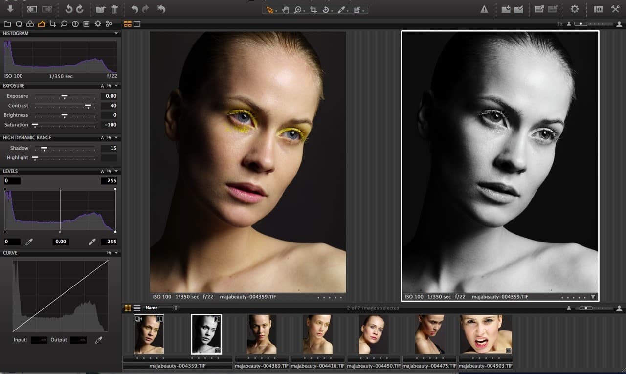Select the Crop tool in cursor toolbar
Image resolution: width=626 pixels, height=374 pixels.
[313, 10]
